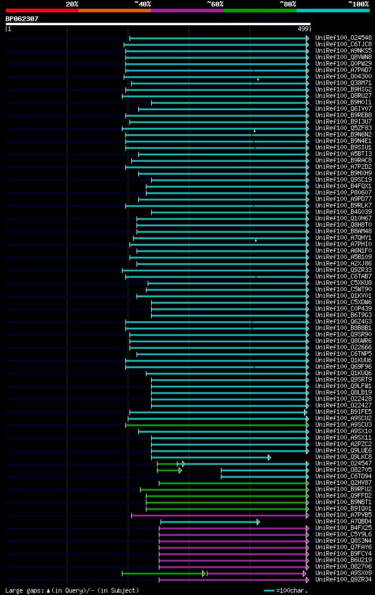Select the UniRef100_A7P2D2 label
This screenshot has height=595, width=375.
click(343, 166)
